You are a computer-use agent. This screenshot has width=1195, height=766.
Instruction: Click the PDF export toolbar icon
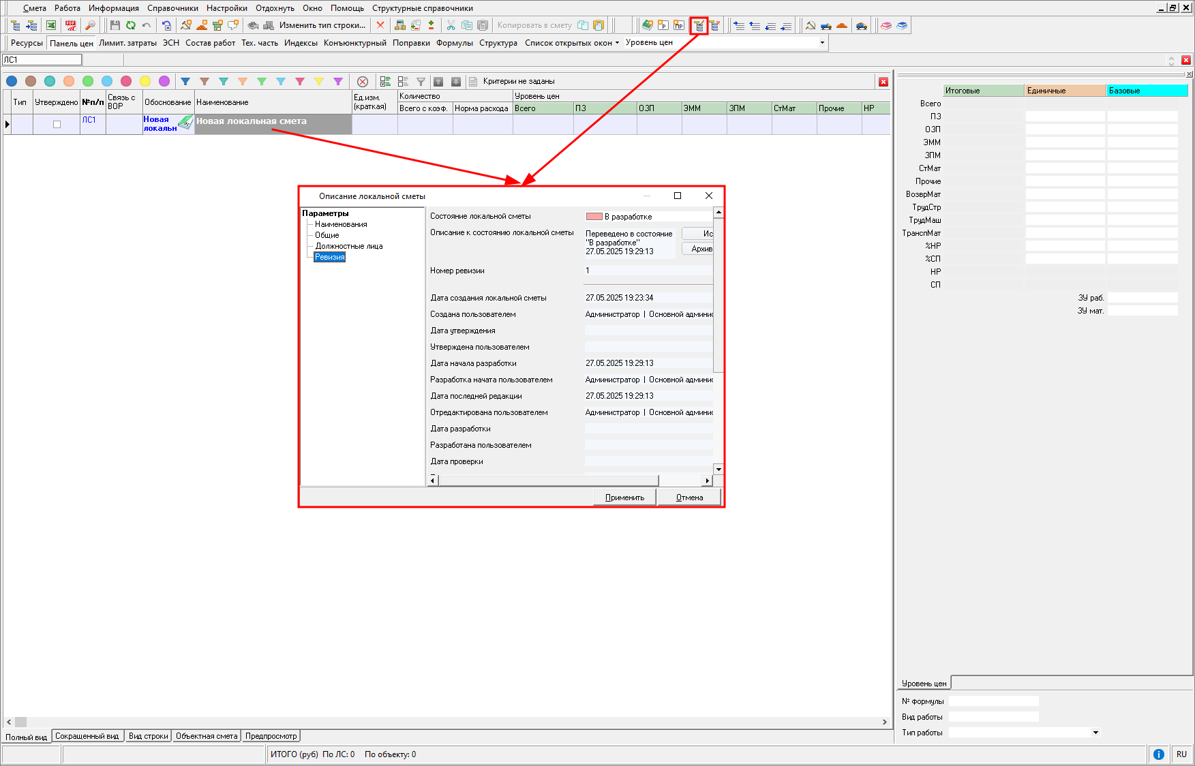pyautogui.click(x=70, y=25)
